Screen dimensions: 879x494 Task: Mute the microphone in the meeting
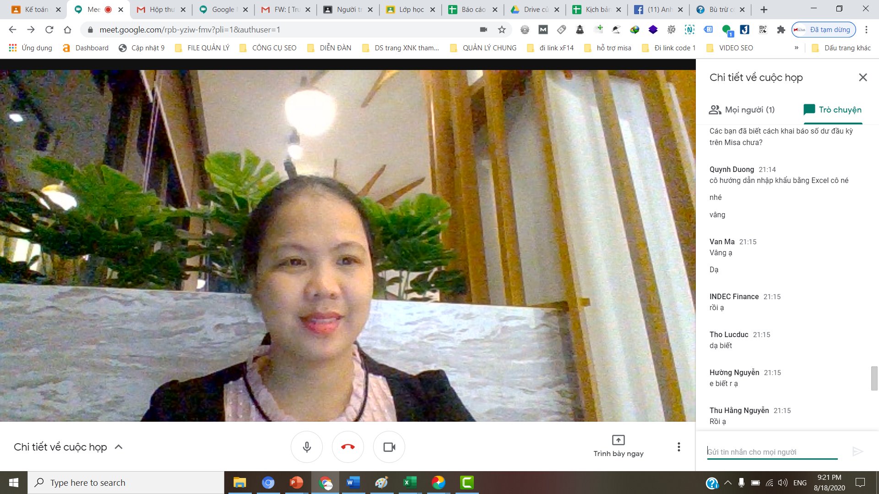307,447
